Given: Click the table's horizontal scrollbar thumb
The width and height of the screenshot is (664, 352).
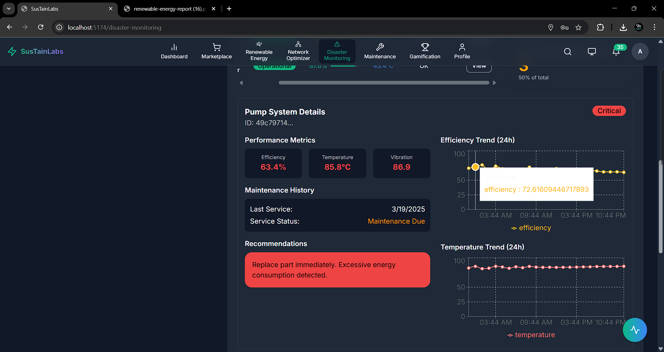Looking at the screenshot, I should click(x=384, y=83).
